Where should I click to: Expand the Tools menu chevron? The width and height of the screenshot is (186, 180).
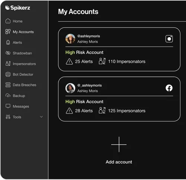pos(41,117)
